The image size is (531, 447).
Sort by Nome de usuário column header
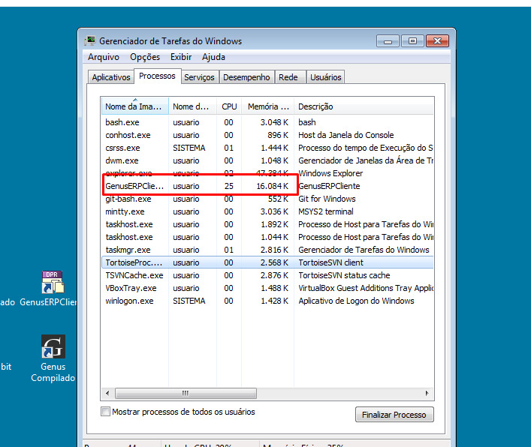192,106
